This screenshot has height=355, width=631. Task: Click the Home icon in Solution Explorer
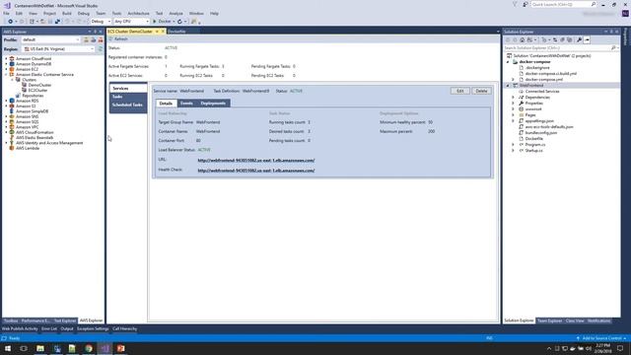(522, 39)
